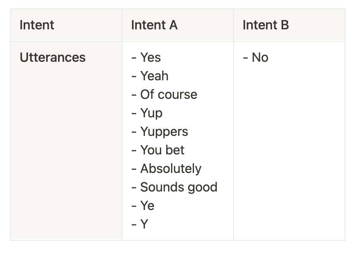Select the "Intent A" column header
This screenshot has height=261, width=354.
coord(154,25)
